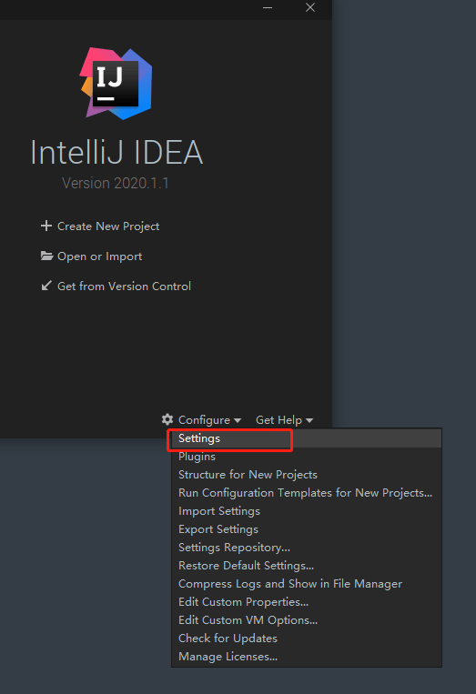Open Run Configuration Templates for New Projects

pyautogui.click(x=307, y=493)
